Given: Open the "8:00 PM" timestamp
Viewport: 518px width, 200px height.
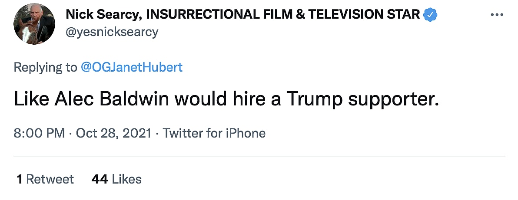Looking at the screenshot, I should coord(39,133).
